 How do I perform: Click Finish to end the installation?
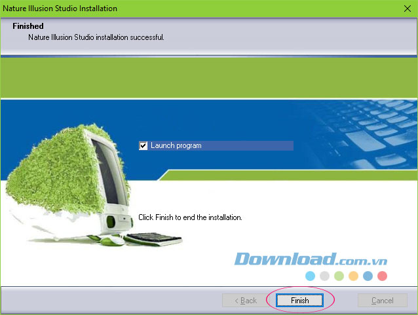click(x=299, y=301)
